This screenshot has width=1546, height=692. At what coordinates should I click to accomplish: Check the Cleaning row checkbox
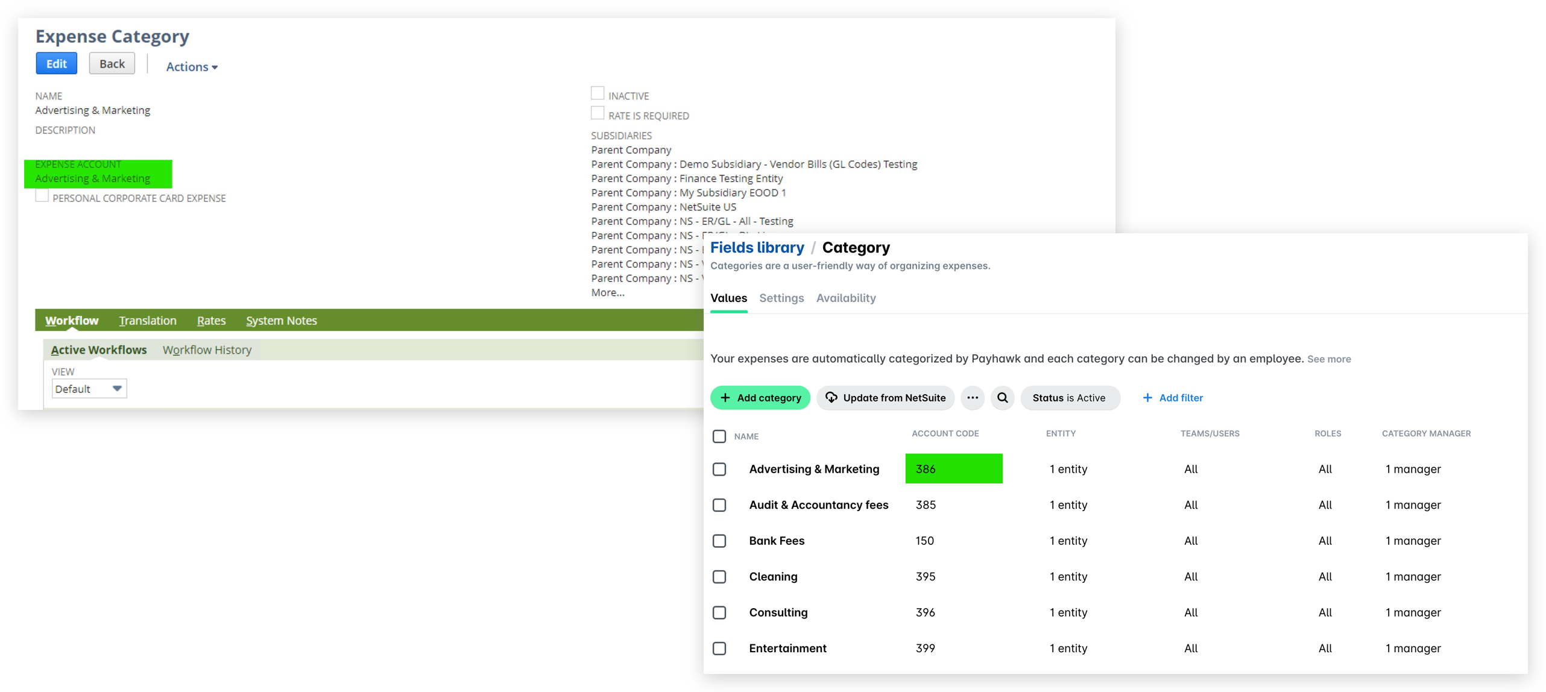[719, 577]
